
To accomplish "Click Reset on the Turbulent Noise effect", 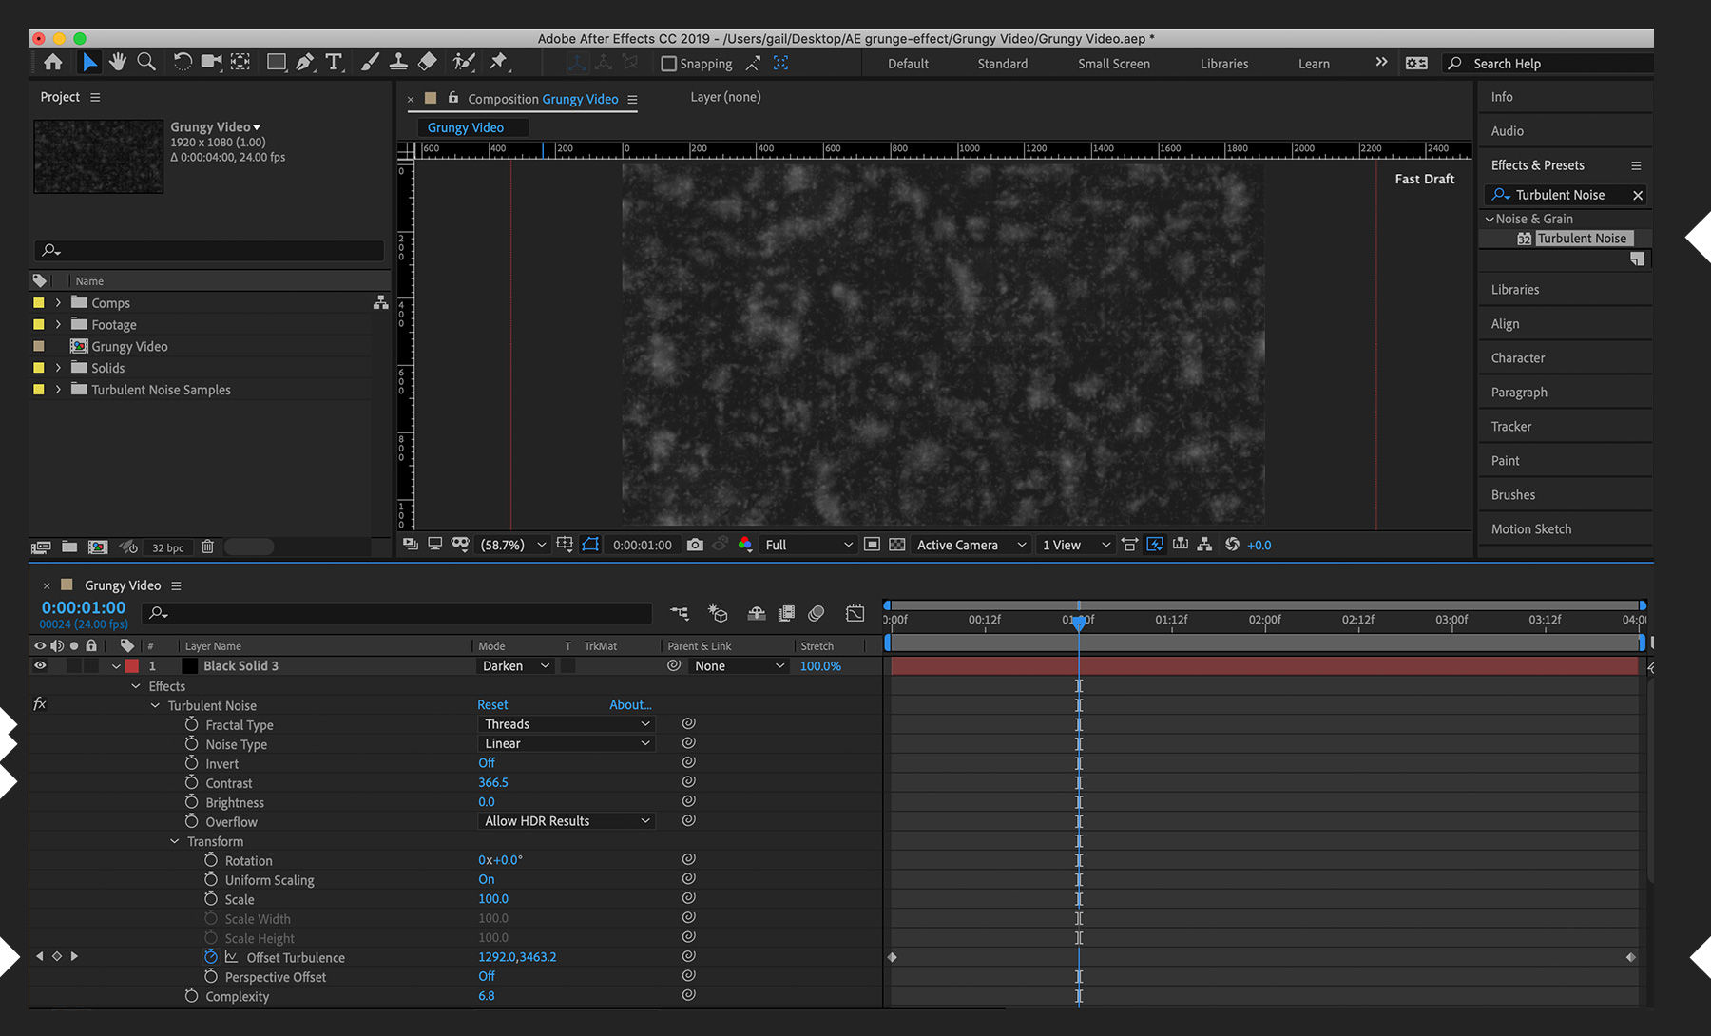I will tap(492, 704).
